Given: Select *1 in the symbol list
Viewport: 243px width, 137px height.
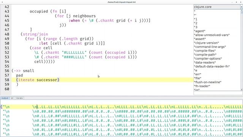Looking at the screenshot, I should click(196, 19).
